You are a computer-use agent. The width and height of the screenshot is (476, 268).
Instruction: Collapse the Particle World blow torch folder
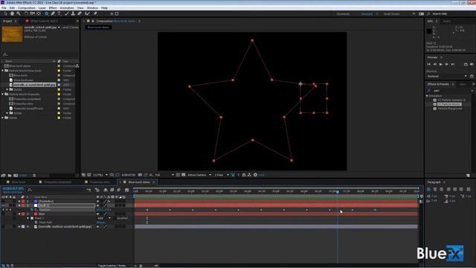[x=3, y=71]
